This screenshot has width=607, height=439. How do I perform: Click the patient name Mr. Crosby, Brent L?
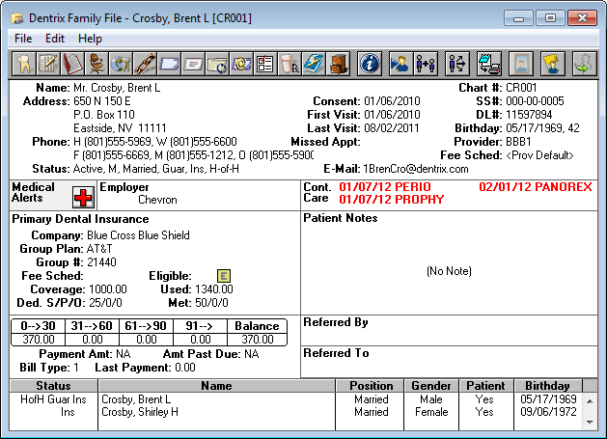[x=117, y=88]
